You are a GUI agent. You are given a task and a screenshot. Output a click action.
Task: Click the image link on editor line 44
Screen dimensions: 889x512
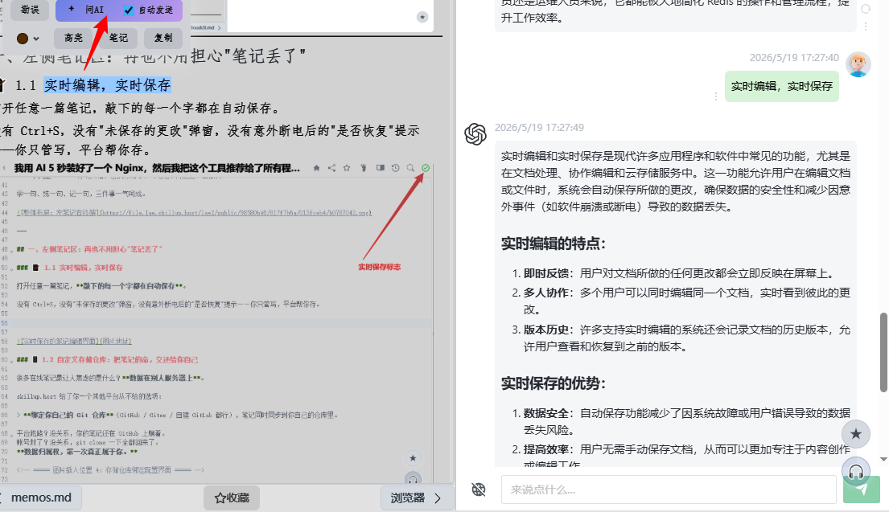[x=194, y=213]
